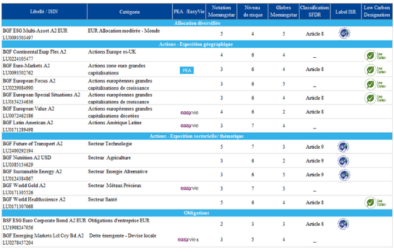The width and height of the screenshot is (394, 252).
Task: Click easyvie logo for BGF European Value A2
Action: point(190,112)
